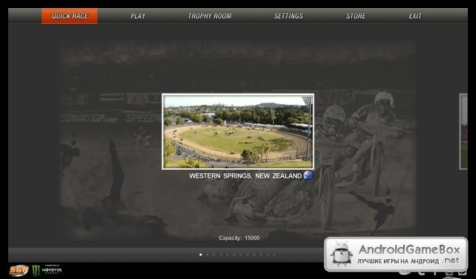The height and width of the screenshot is (279, 476).
Task: Click the Western Springs, New Zealand label
Action: (245, 176)
